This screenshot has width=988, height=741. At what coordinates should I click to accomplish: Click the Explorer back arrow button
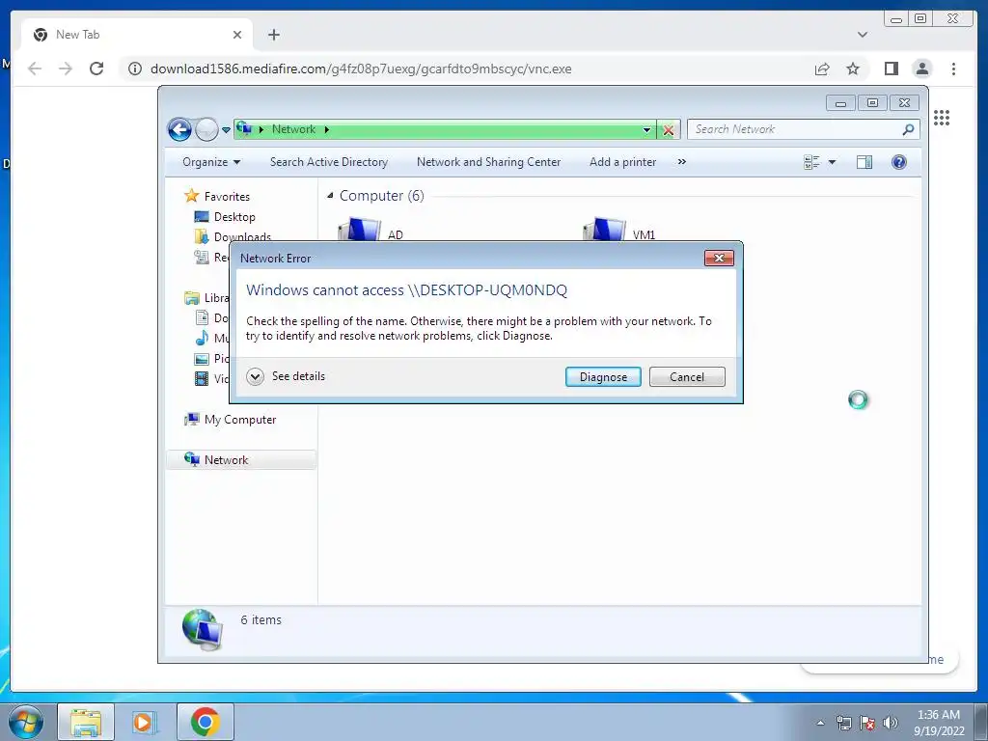tap(179, 130)
